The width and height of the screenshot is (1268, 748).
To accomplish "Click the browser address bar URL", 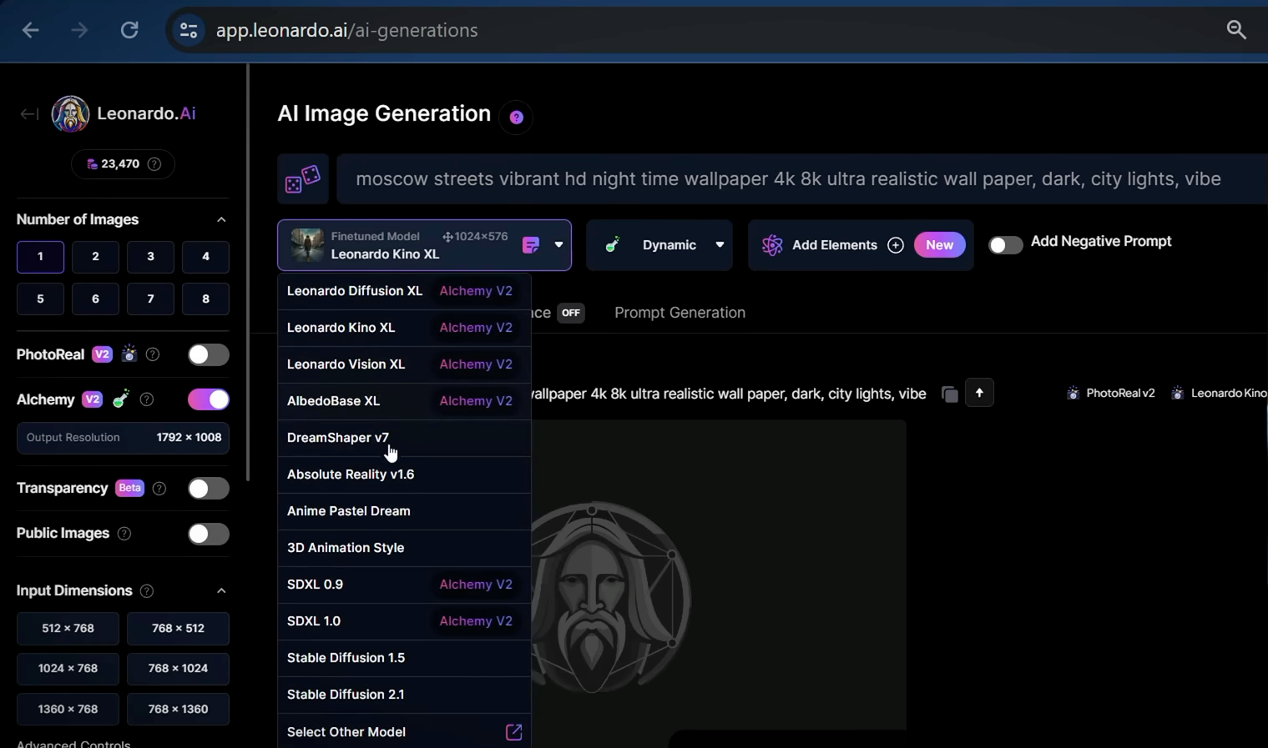I will pos(346,31).
